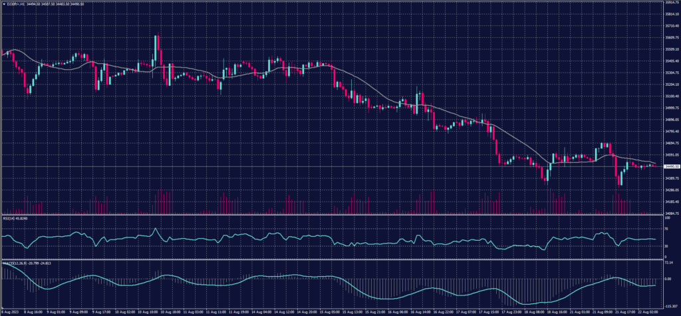Click the MACD 0.00 scale label
Screen dimensions: 681x316
click(668, 279)
